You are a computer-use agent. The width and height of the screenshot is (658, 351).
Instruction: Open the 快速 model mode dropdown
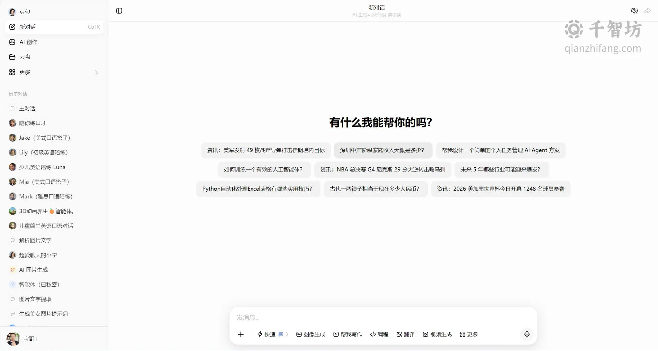[x=273, y=334]
